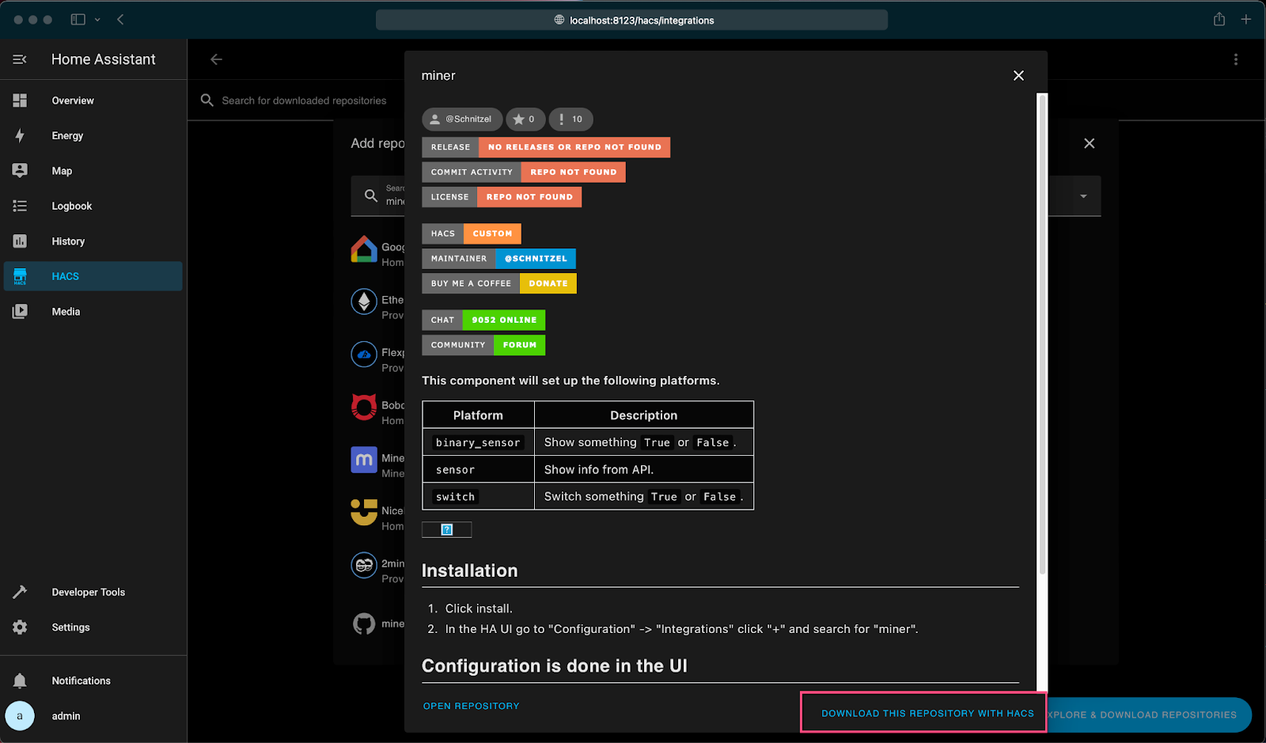The height and width of the screenshot is (743, 1266).
Task: Click the stars count chip
Action: coord(525,119)
